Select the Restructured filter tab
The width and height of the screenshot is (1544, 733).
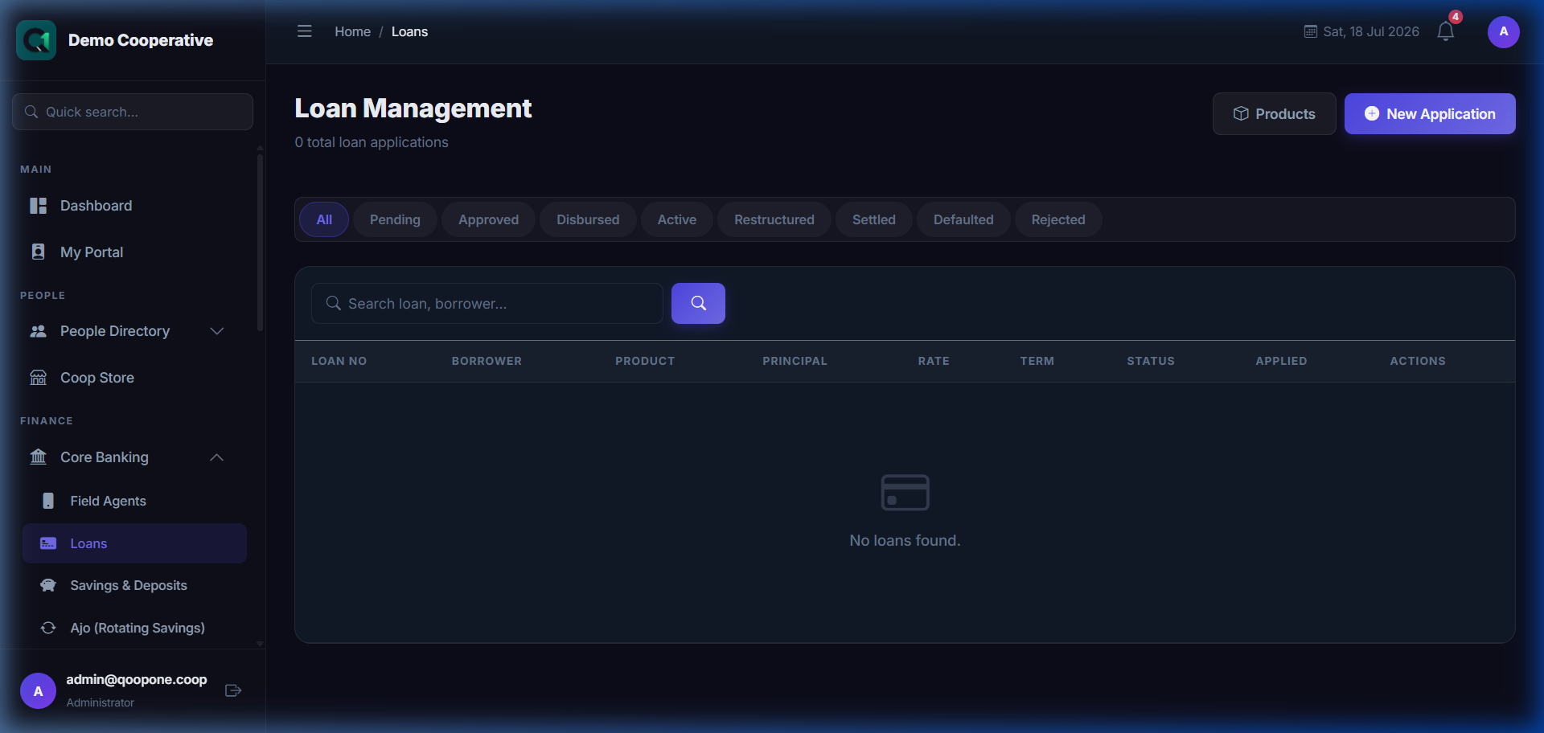tap(774, 219)
